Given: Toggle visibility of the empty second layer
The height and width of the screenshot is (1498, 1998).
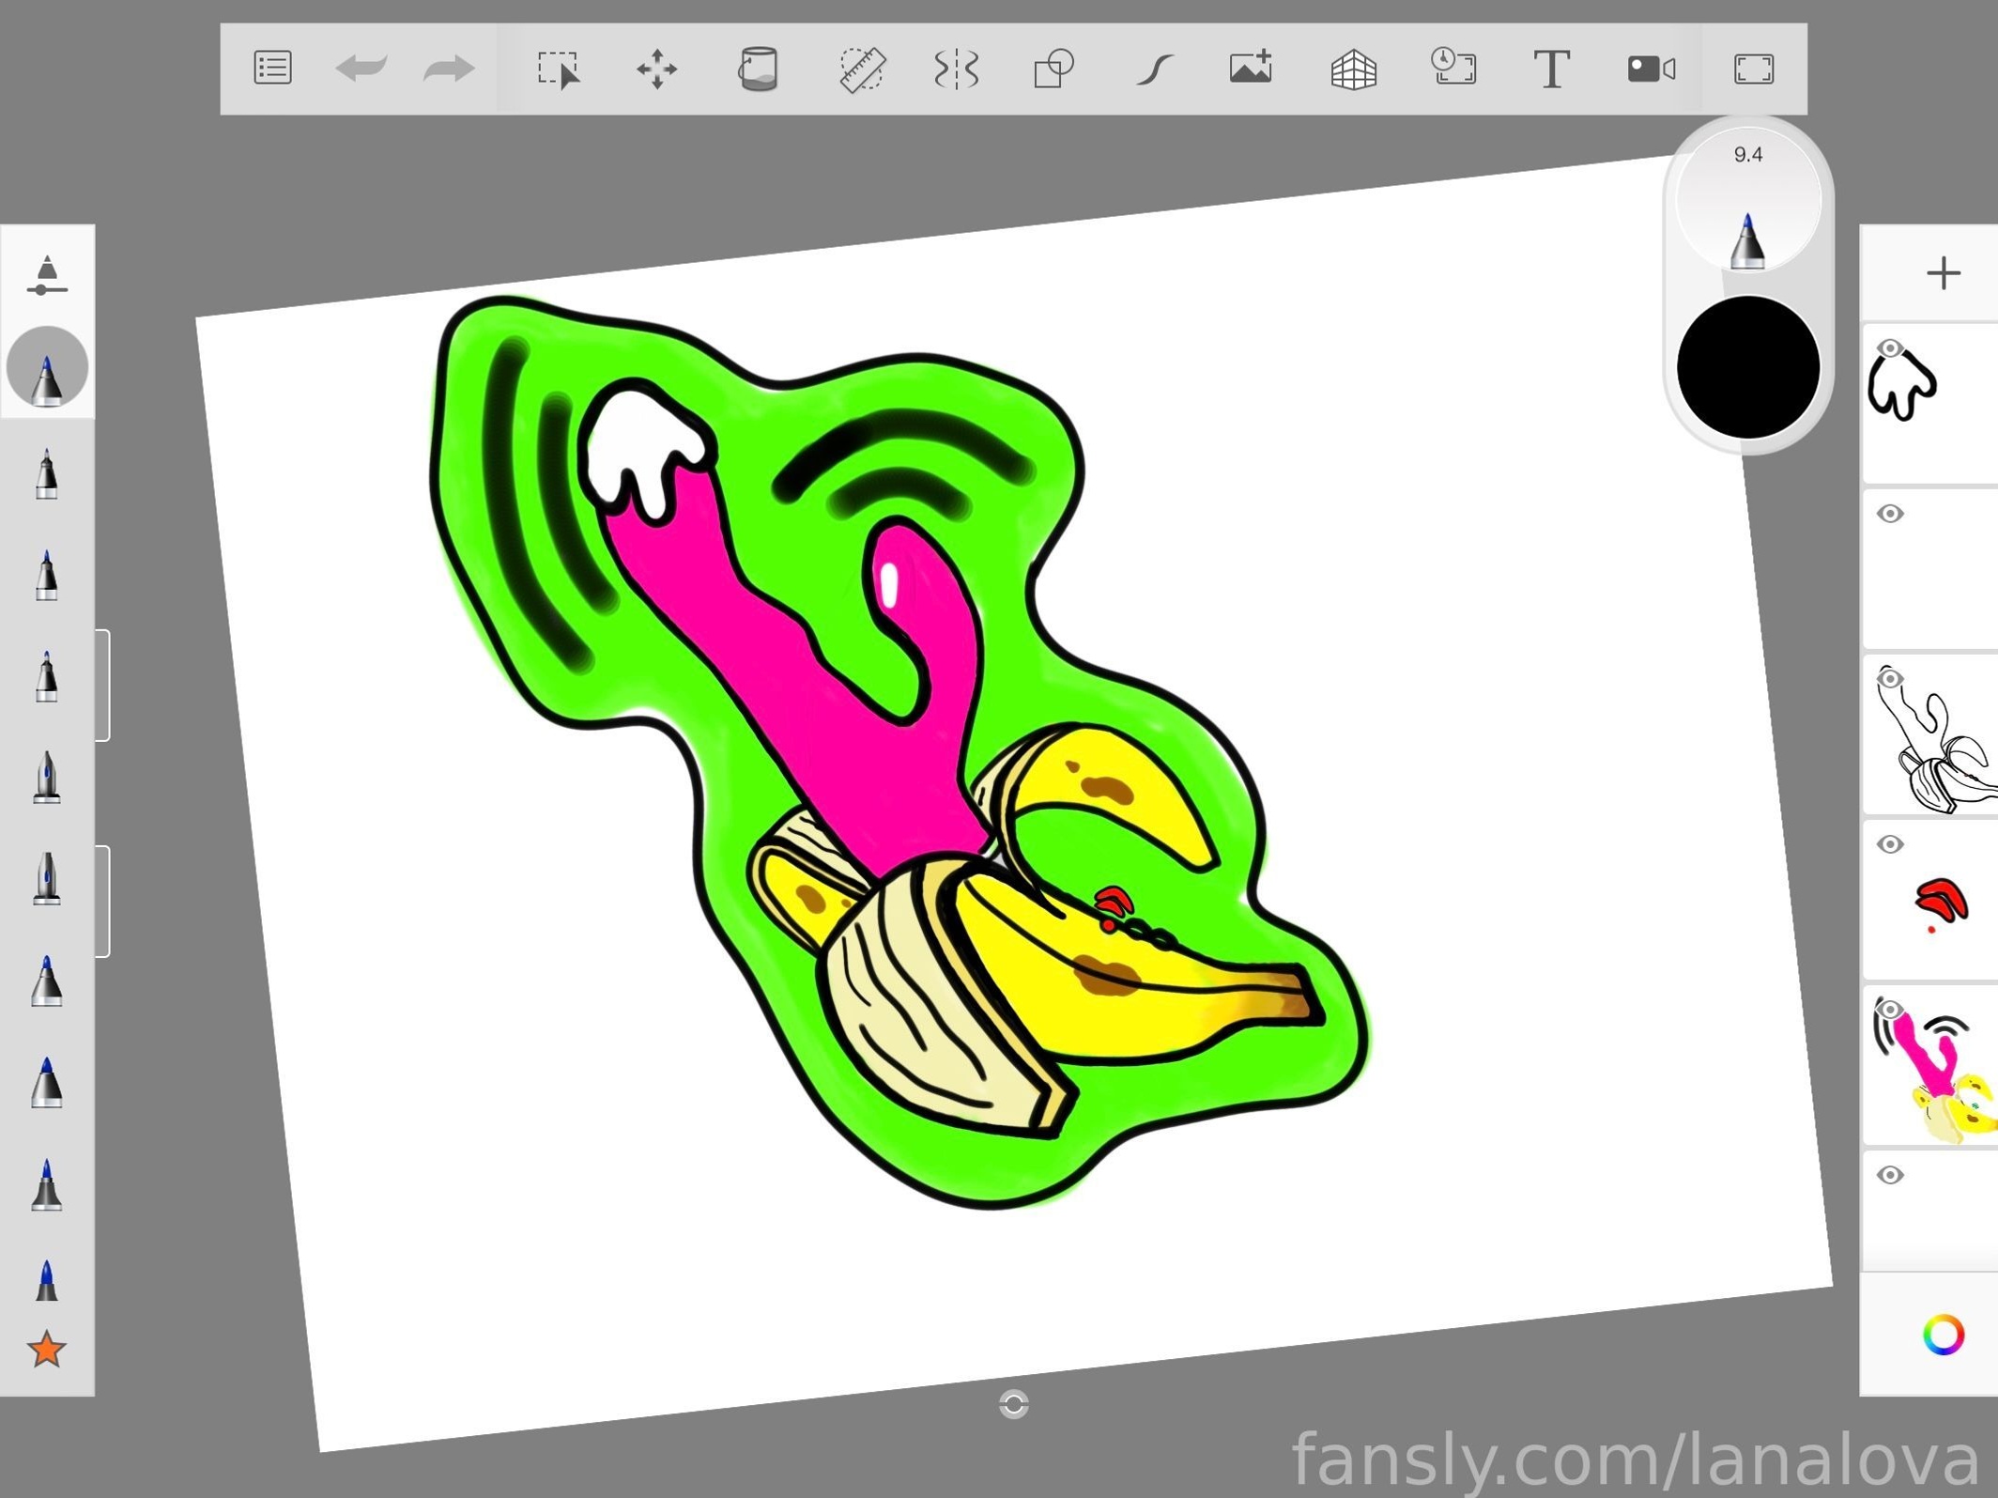Looking at the screenshot, I should click(x=1889, y=514).
